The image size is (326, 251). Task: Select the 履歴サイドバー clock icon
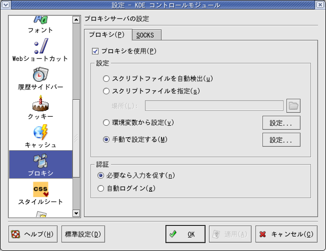40,74
